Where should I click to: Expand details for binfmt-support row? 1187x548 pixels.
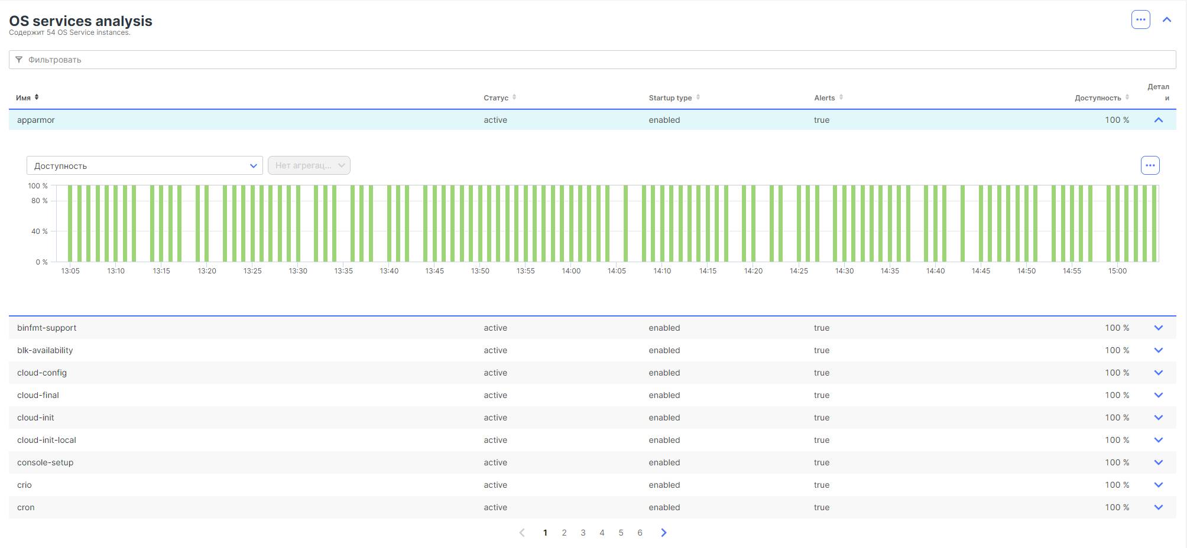tap(1158, 328)
